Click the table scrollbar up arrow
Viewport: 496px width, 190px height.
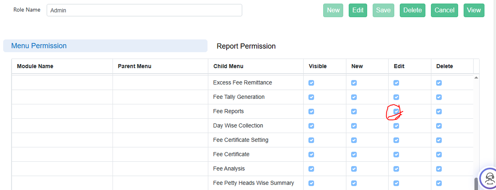476,77
